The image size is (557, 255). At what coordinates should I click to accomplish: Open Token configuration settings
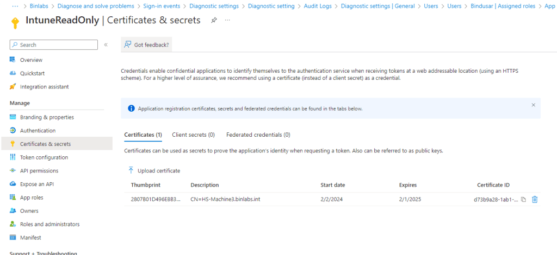pos(44,157)
